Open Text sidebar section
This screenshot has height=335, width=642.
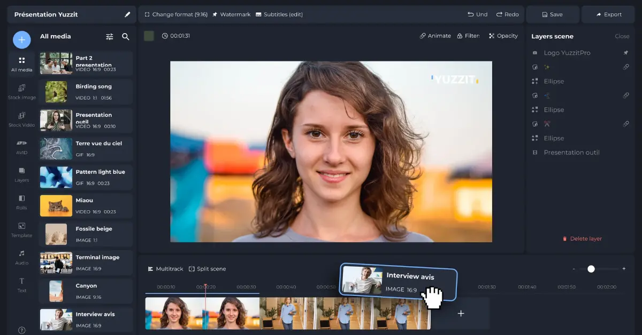click(22, 285)
